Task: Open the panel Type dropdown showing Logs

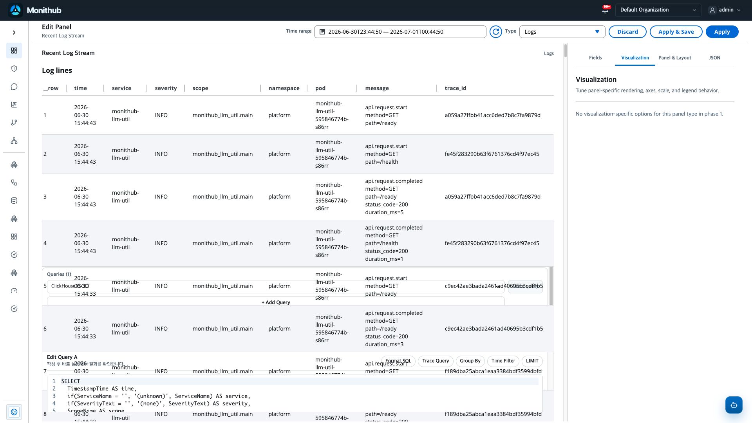Action: (x=562, y=32)
